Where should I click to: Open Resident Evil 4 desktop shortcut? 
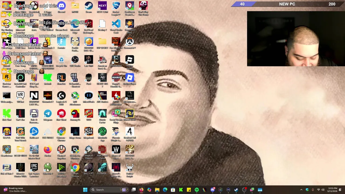(x=130, y=134)
